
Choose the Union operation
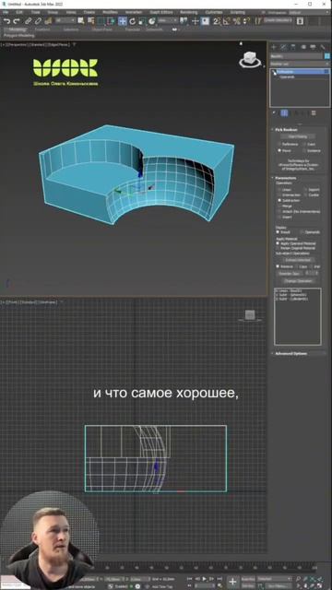click(x=284, y=190)
